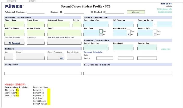
Task: Check the Result Upload Yes box
Action: (155, 31)
